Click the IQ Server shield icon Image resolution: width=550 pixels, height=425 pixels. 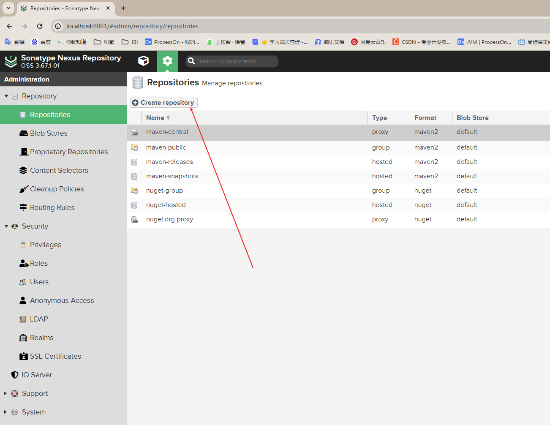tap(15, 375)
